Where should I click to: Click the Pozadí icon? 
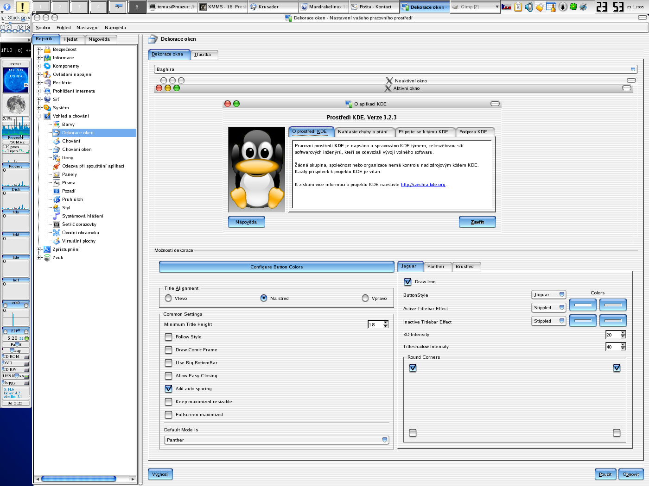[57, 191]
